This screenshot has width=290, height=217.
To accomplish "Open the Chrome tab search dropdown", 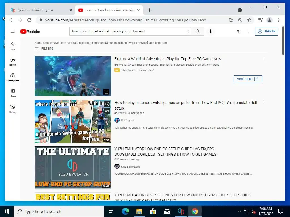I will 240,10.
